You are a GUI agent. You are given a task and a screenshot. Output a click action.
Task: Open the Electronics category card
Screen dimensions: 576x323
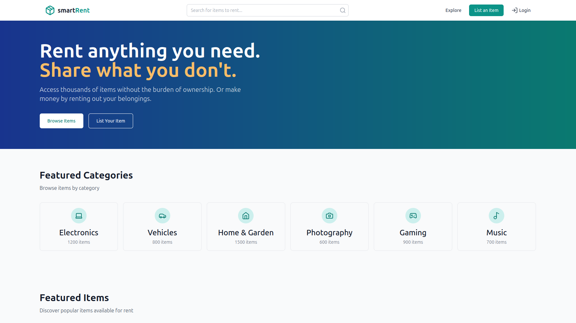point(79,226)
